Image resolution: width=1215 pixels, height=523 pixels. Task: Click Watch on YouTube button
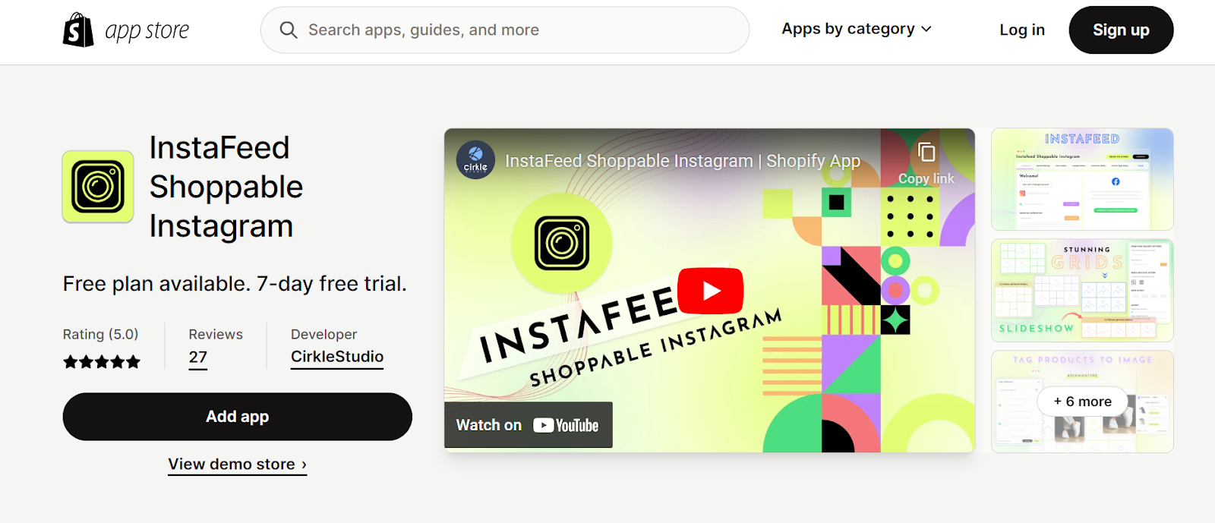pyautogui.click(x=529, y=425)
